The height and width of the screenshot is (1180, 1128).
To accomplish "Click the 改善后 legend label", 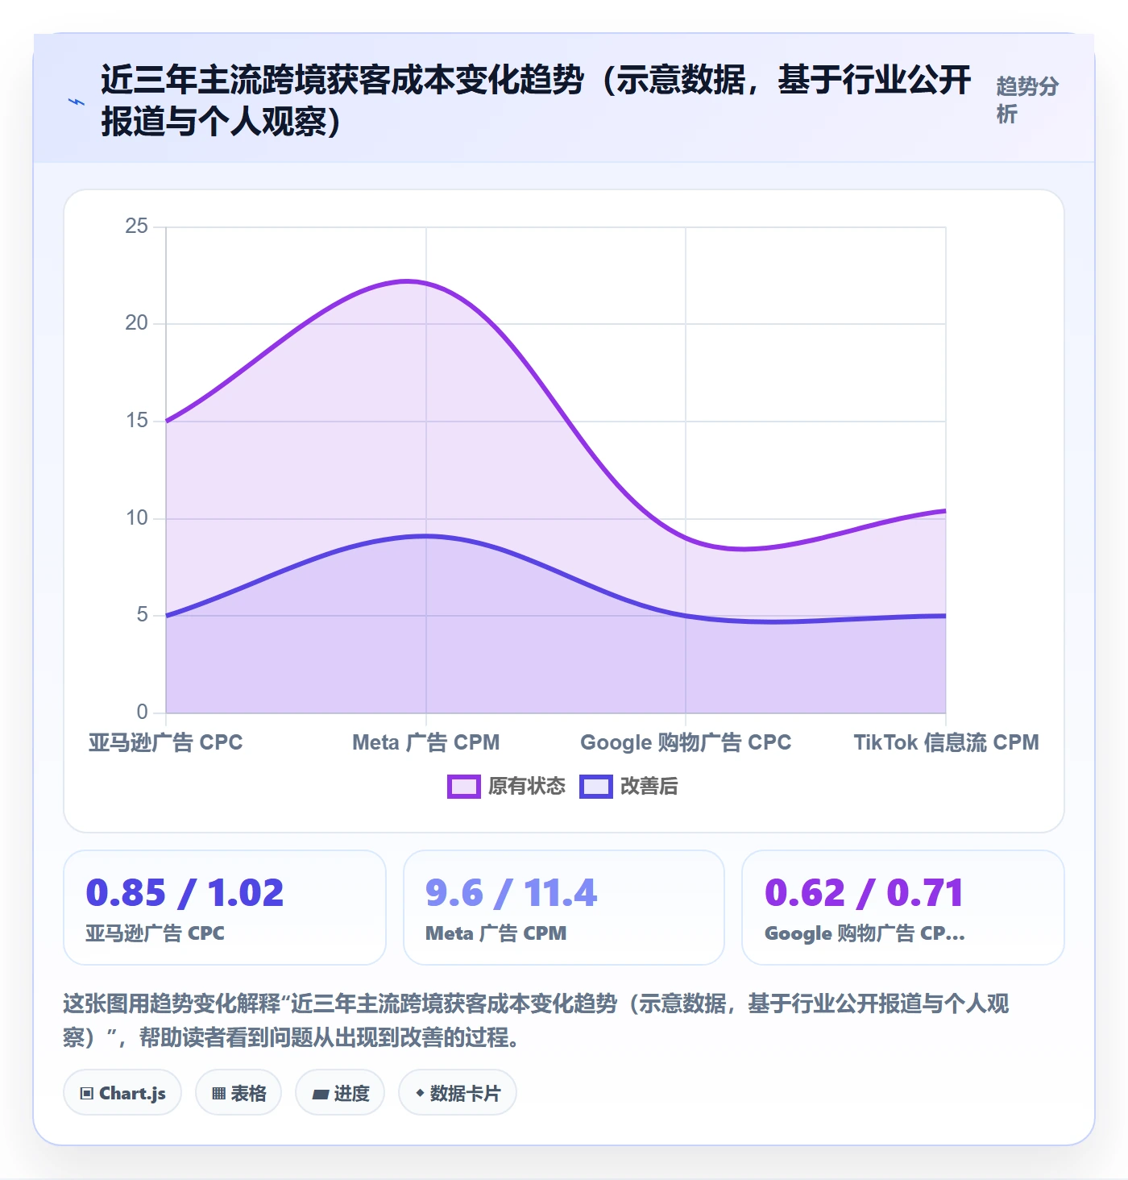I will click(x=649, y=787).
